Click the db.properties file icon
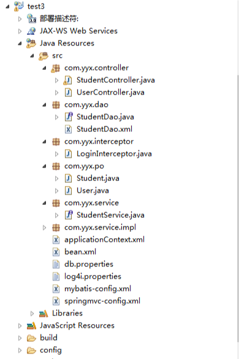239x359 pixels. [56, 264]
